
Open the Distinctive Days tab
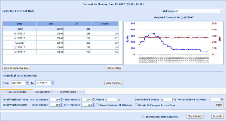[x=68, y=92]
